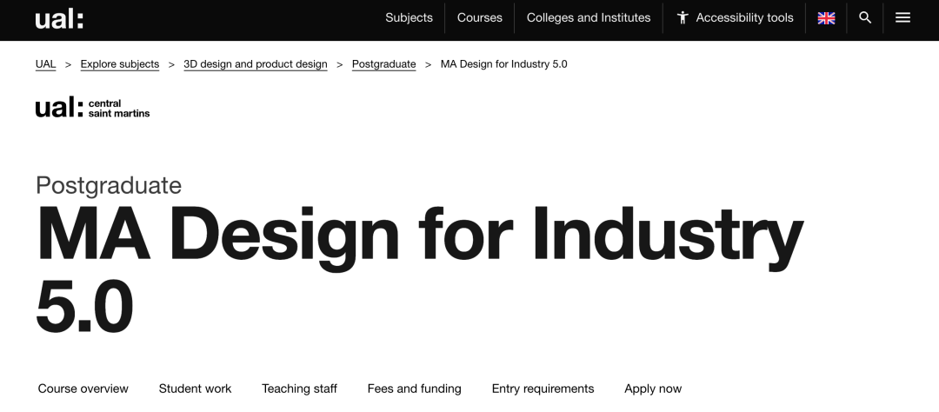Jump to Entry requirements tab
The width and height of the screenshot is (939, 412).
click(x=543, y=389)
